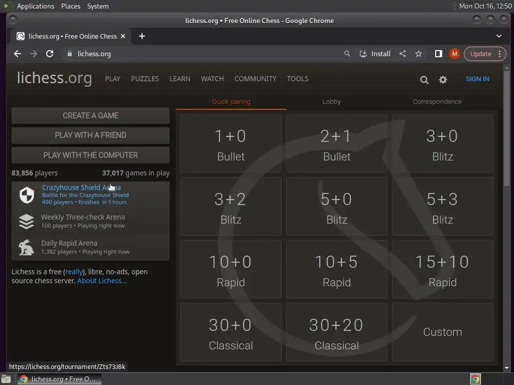Image resolution: width=514 pixels, height=385 pixels.
Task: Open lichess site search magnifier
Action: 424,80
